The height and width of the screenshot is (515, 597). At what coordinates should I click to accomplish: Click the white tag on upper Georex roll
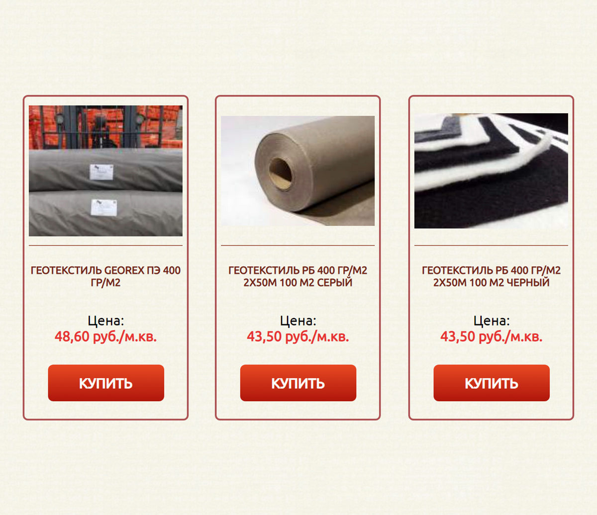pyautogui.click(x=101, y=172)
